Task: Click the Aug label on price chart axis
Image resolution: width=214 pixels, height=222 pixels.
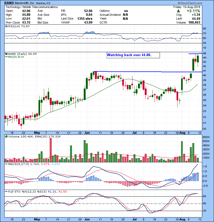Action: click(x=182, y=132)
